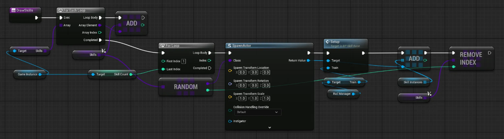Click the For Loop's Loop Body exec pin

click(210, 53)
